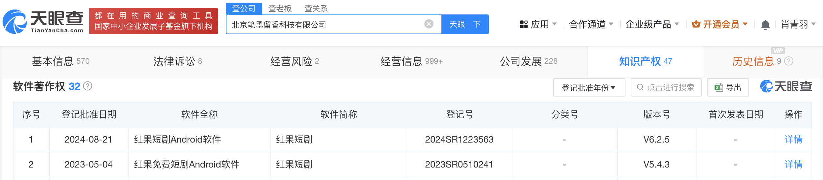Click the help icon beside 软件著作权 32

point(88,86)
